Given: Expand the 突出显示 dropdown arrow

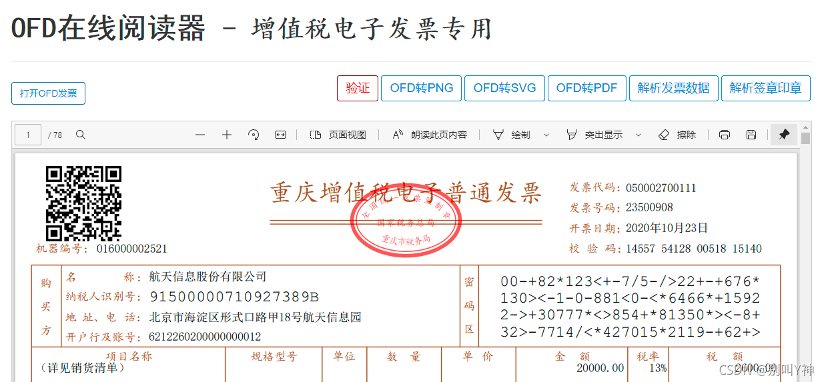Looking at the screenshot, I should click(639, 135).
